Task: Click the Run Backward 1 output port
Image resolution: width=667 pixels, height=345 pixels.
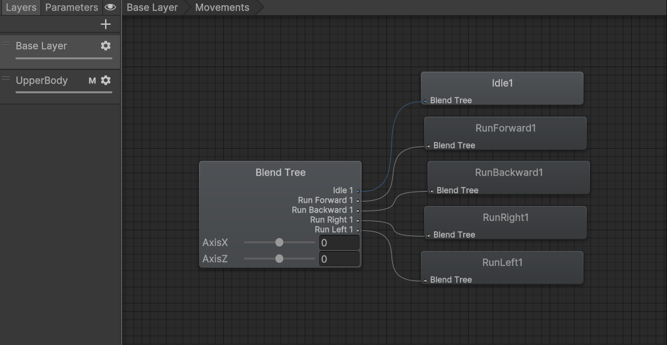Action: point(358,211)
